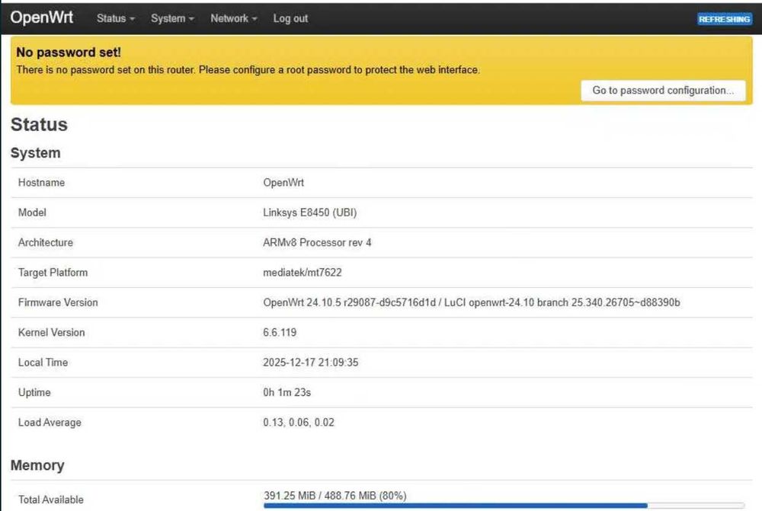Select the Total Available label
Image resolution: width=762 pixels, height=511 pixels.
[x=50, y=500]
